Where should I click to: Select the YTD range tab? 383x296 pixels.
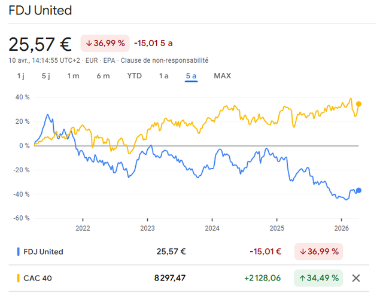point(134,76)
